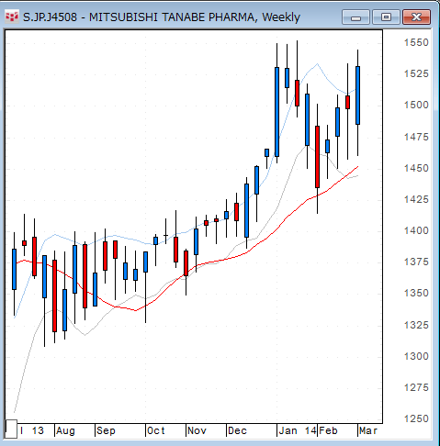
Task: Maximize the weekly chart window
Action: pyautogui.click(x=386, y=17)
